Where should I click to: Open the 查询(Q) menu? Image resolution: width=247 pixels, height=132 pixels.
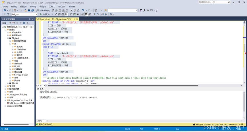click(33, 7)
